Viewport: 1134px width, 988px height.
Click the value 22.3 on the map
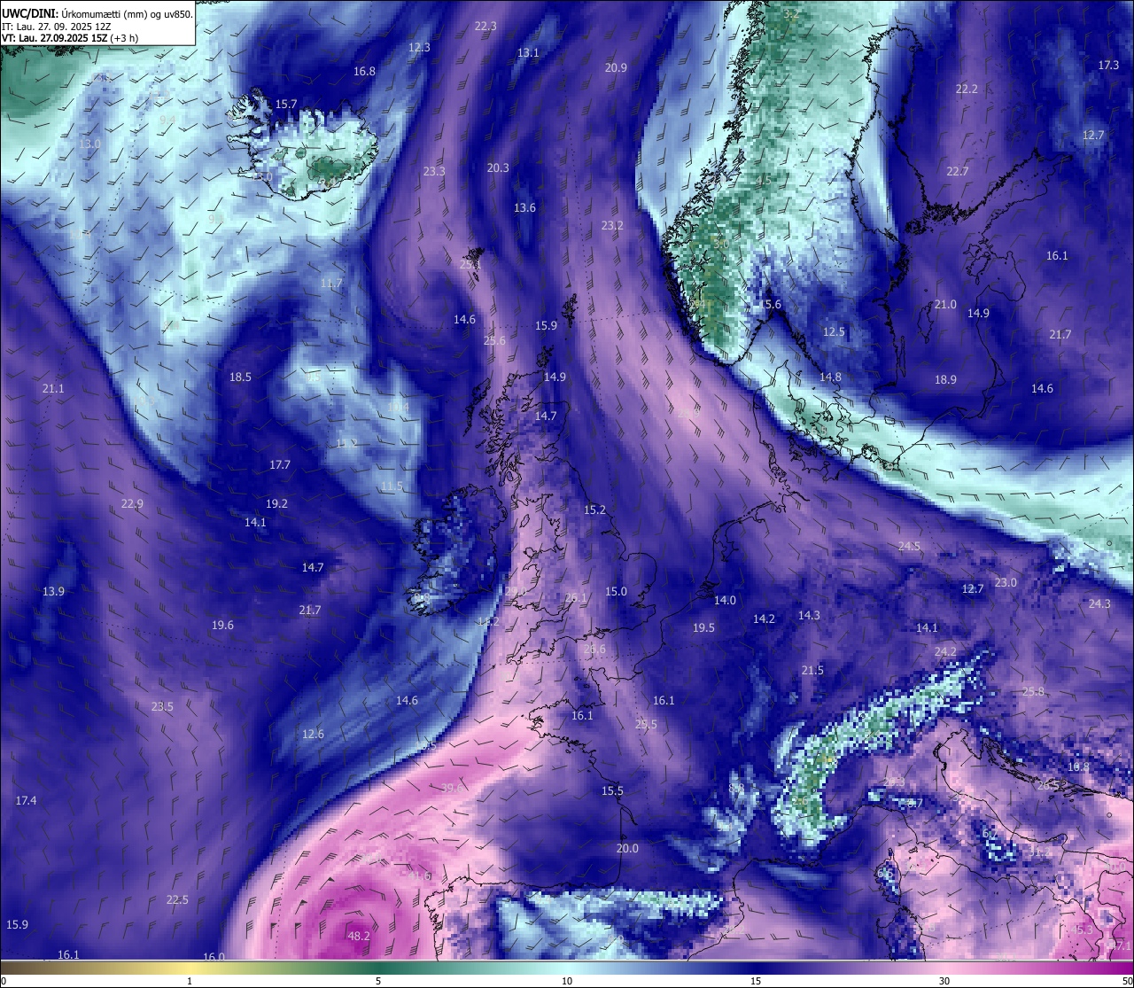(x=485, y=27)
